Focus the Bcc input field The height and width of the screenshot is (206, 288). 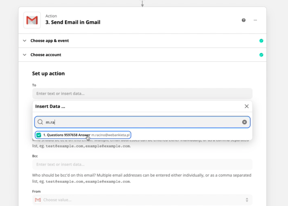click(x=142, y=164)
